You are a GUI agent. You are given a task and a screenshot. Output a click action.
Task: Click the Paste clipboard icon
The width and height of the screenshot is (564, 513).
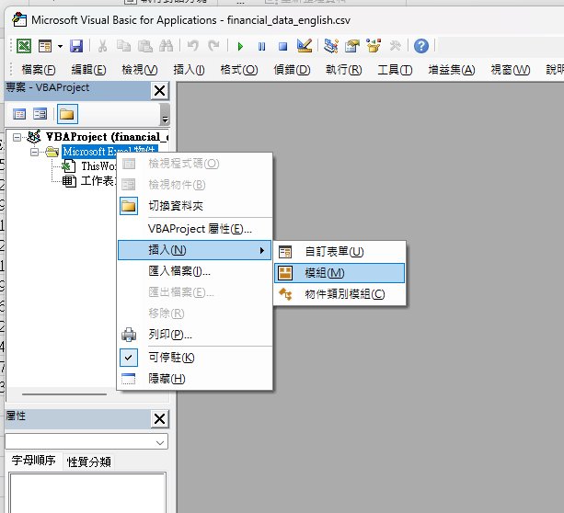pyautogui.click(x=145, y=46)
